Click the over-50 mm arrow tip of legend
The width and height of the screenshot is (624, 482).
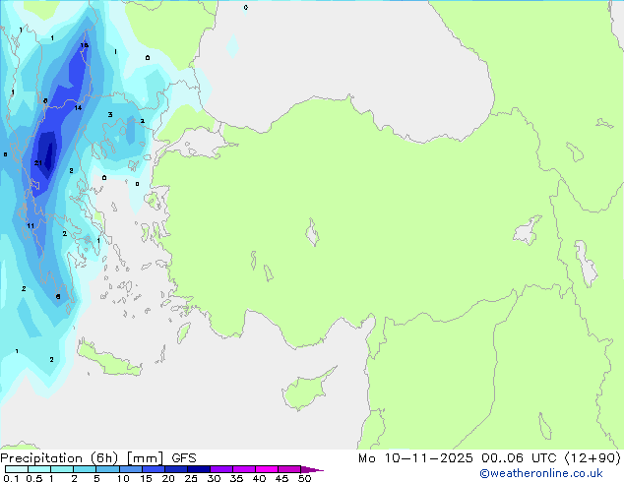312,469
